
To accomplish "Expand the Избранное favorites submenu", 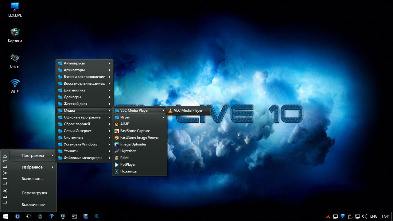I will [x=33, y=167].
